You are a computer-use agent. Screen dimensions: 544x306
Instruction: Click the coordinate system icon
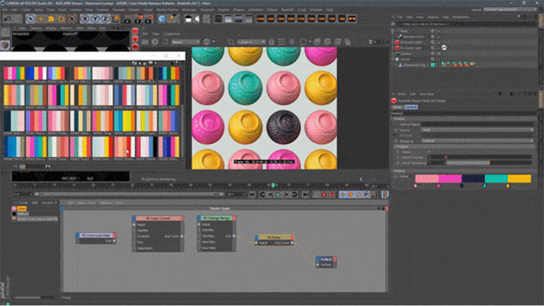point(116,18)
